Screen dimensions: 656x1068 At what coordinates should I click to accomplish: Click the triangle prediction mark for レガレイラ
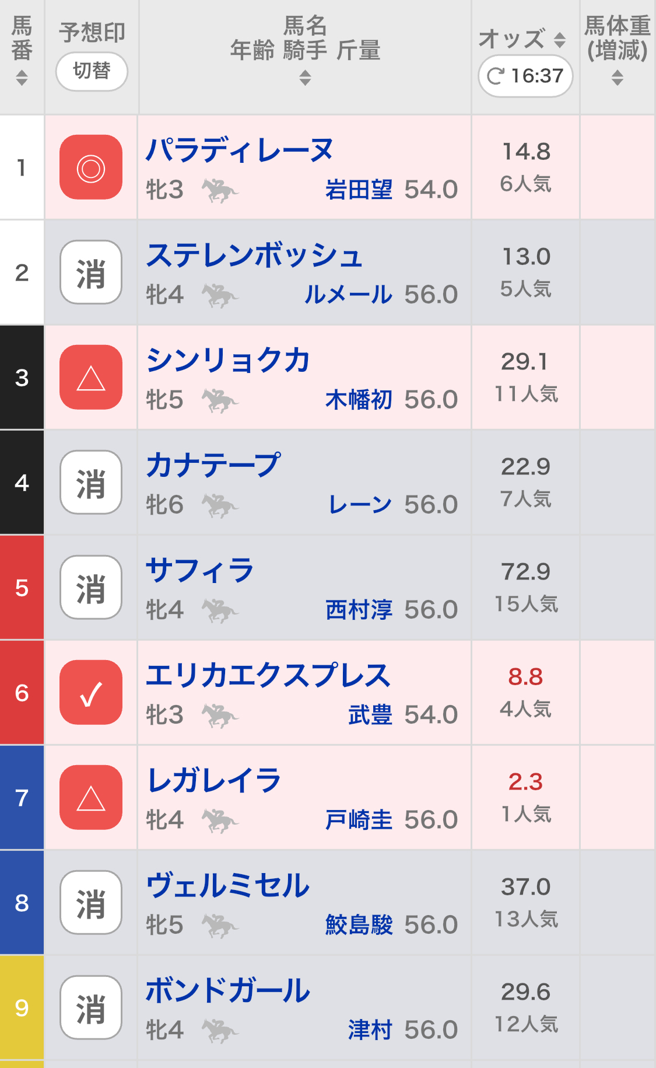click(x=91, y=798)
